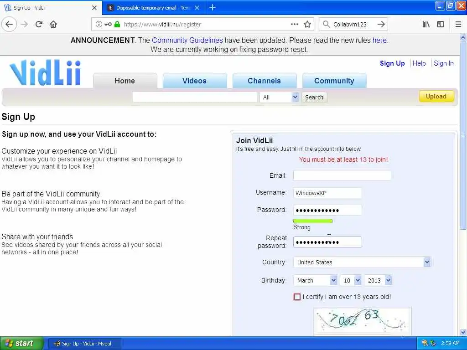Screen dimensions: 467x350
Task: Click the Sign Up link at top right
Action: click(392, 63)
